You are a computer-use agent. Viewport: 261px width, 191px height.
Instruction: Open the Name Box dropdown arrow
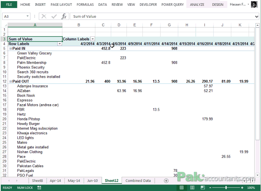coord(28,16)
